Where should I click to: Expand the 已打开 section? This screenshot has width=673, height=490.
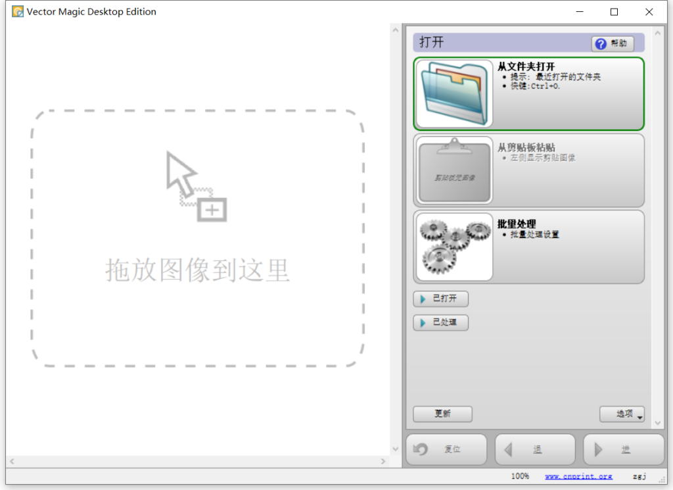pos(440,299)
